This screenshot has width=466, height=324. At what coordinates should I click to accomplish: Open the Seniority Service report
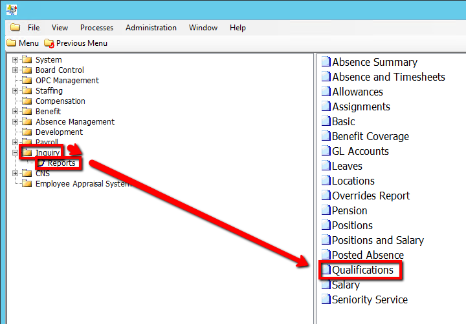point(370,299)
